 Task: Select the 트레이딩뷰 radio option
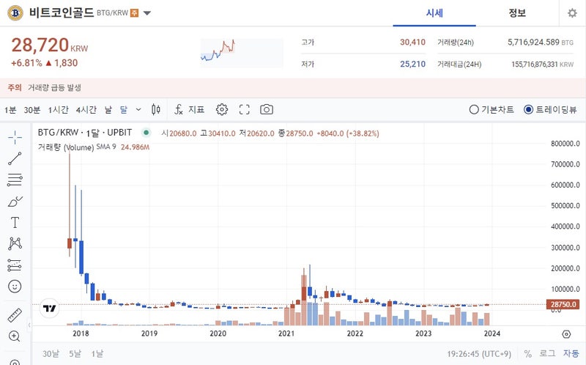[550, 110]
